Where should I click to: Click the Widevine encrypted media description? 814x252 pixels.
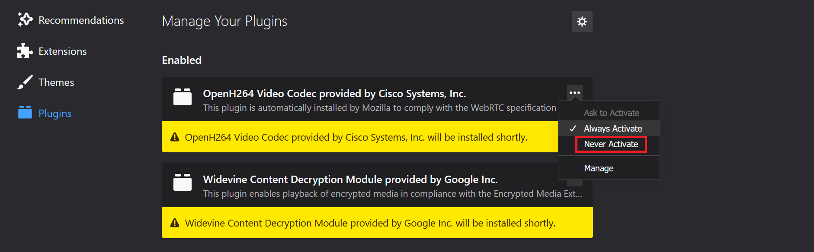click(x=392, y=194)
